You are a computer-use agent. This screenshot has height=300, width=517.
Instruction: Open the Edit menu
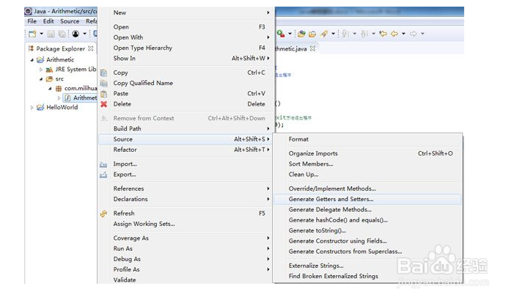pos(48,21)
